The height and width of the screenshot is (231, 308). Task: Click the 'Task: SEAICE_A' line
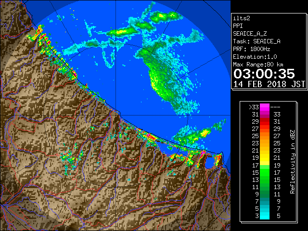pyautogui.click(x=257, y=41)
